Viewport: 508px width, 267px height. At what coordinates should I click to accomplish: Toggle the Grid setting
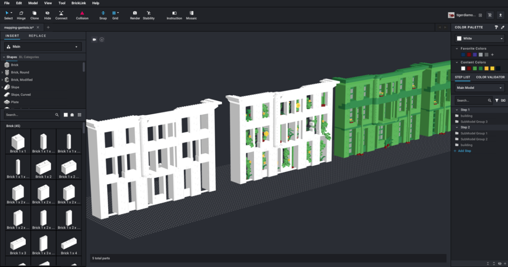(x=115, y=15)
